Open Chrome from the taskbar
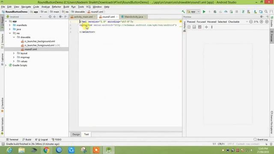Image resolution: width=274 pixels, height=154 pixels. [46, 150]
